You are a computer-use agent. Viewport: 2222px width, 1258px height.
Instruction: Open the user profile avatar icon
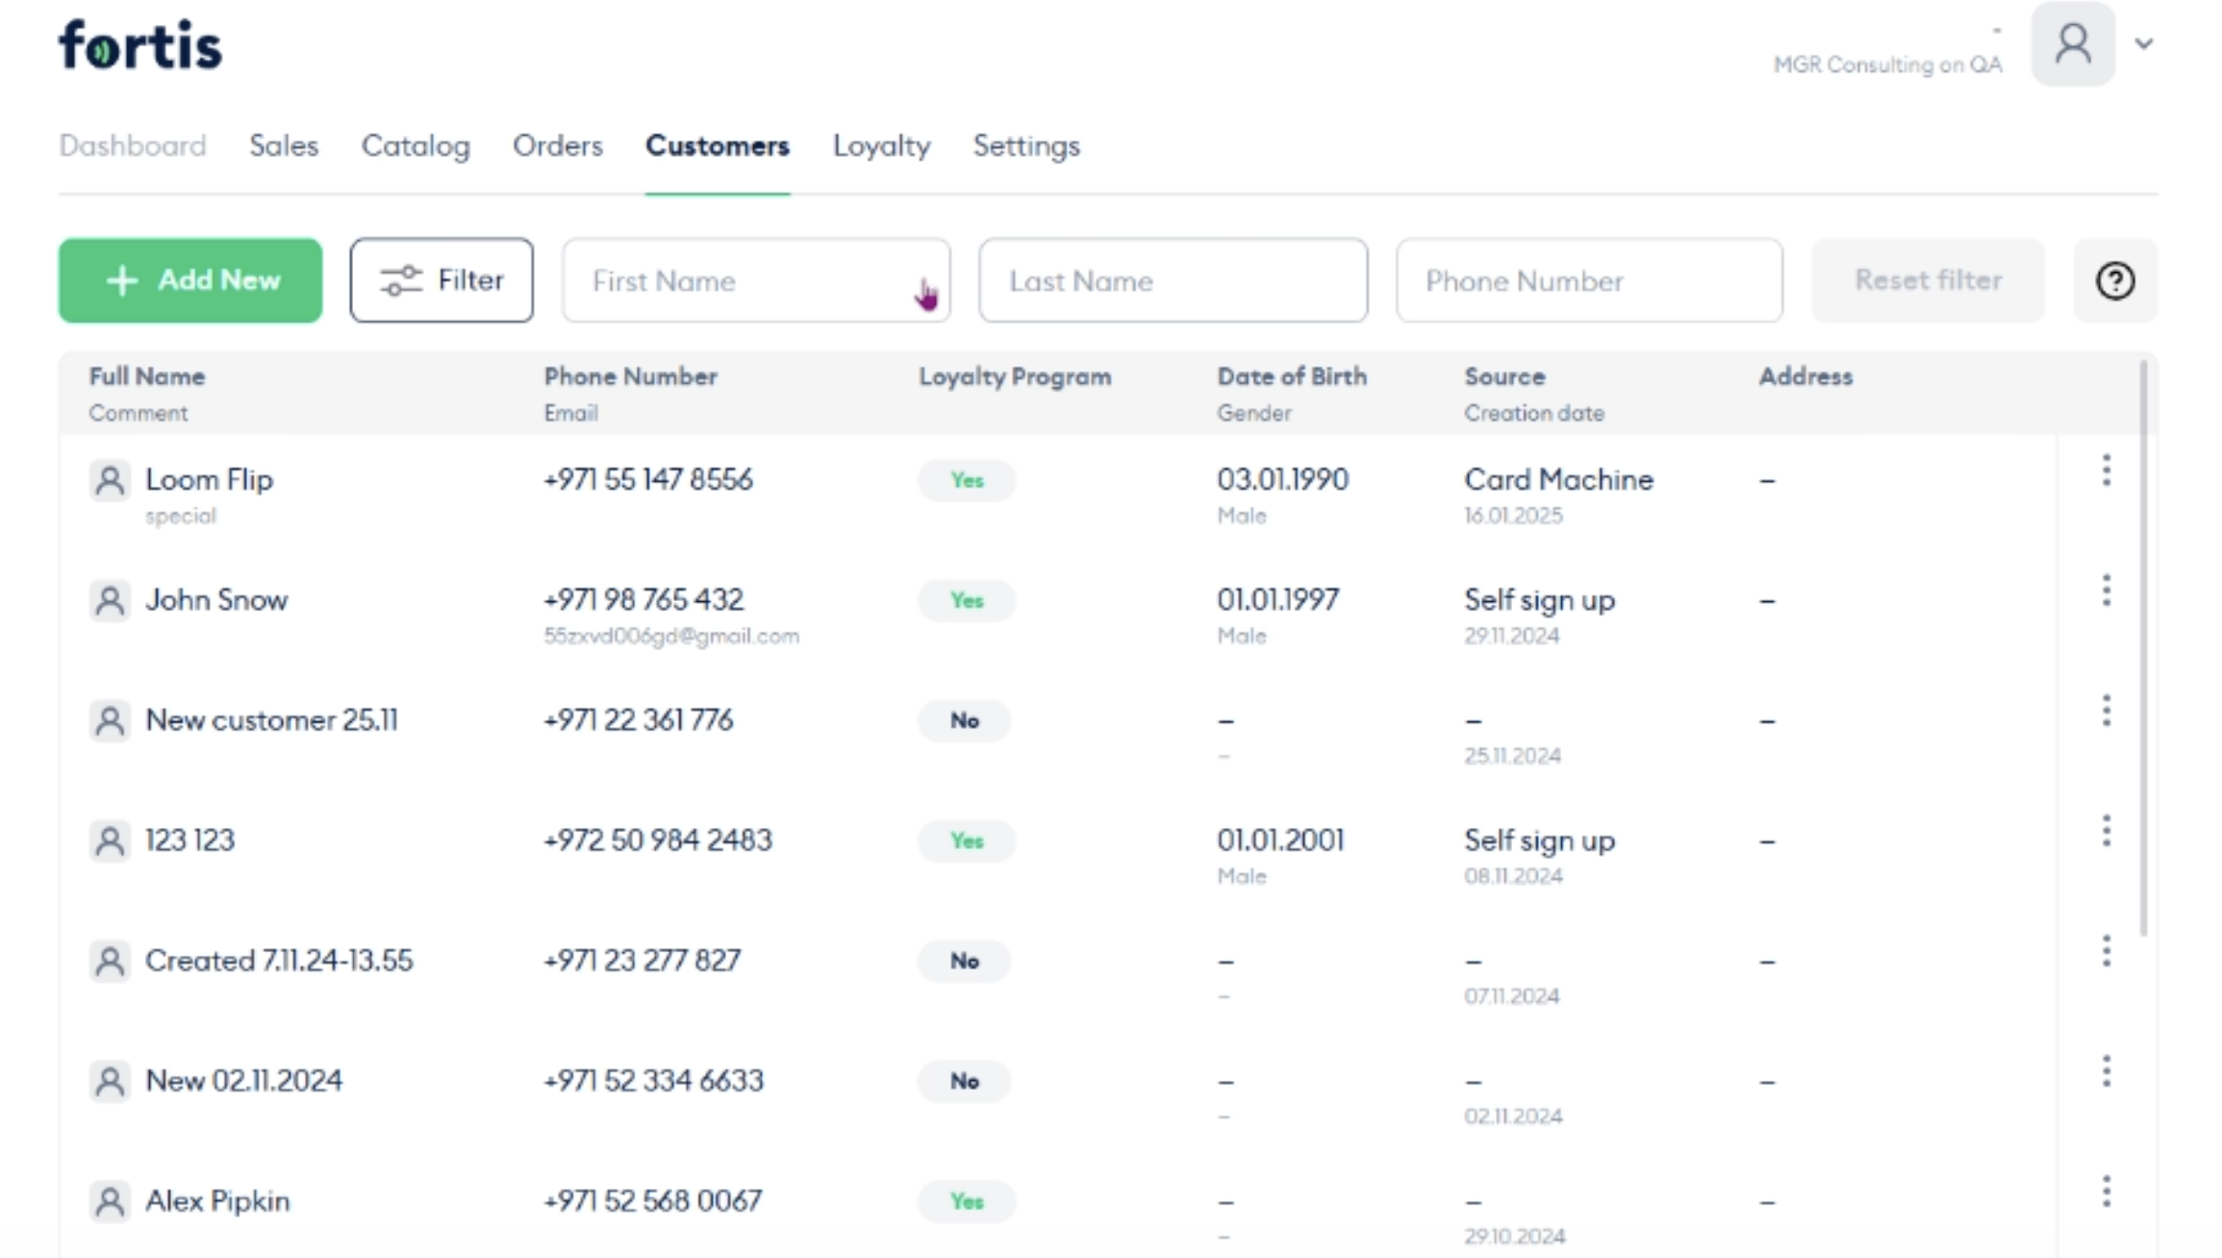click(2072, 44)
